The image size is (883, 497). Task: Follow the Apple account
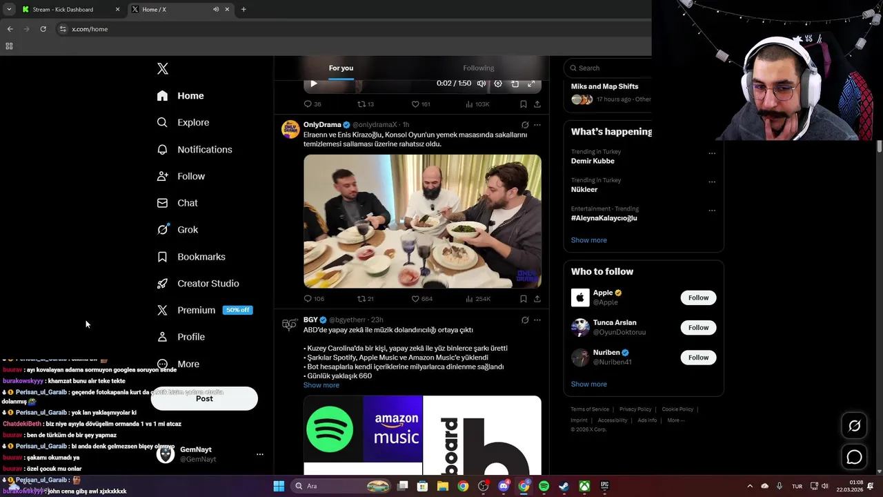click(698, 298)
